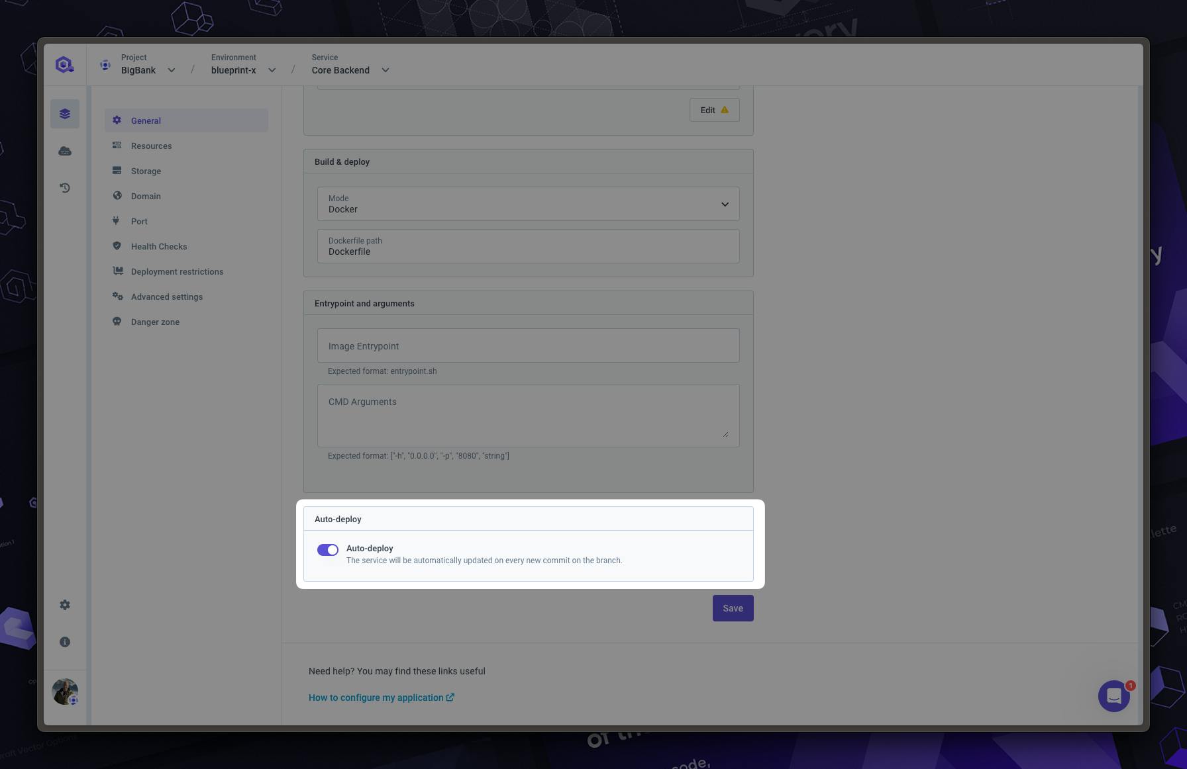1187x769 pixels.
Task: Open the environments layers icon in sidebar
Action: click(x=65, y=114)
